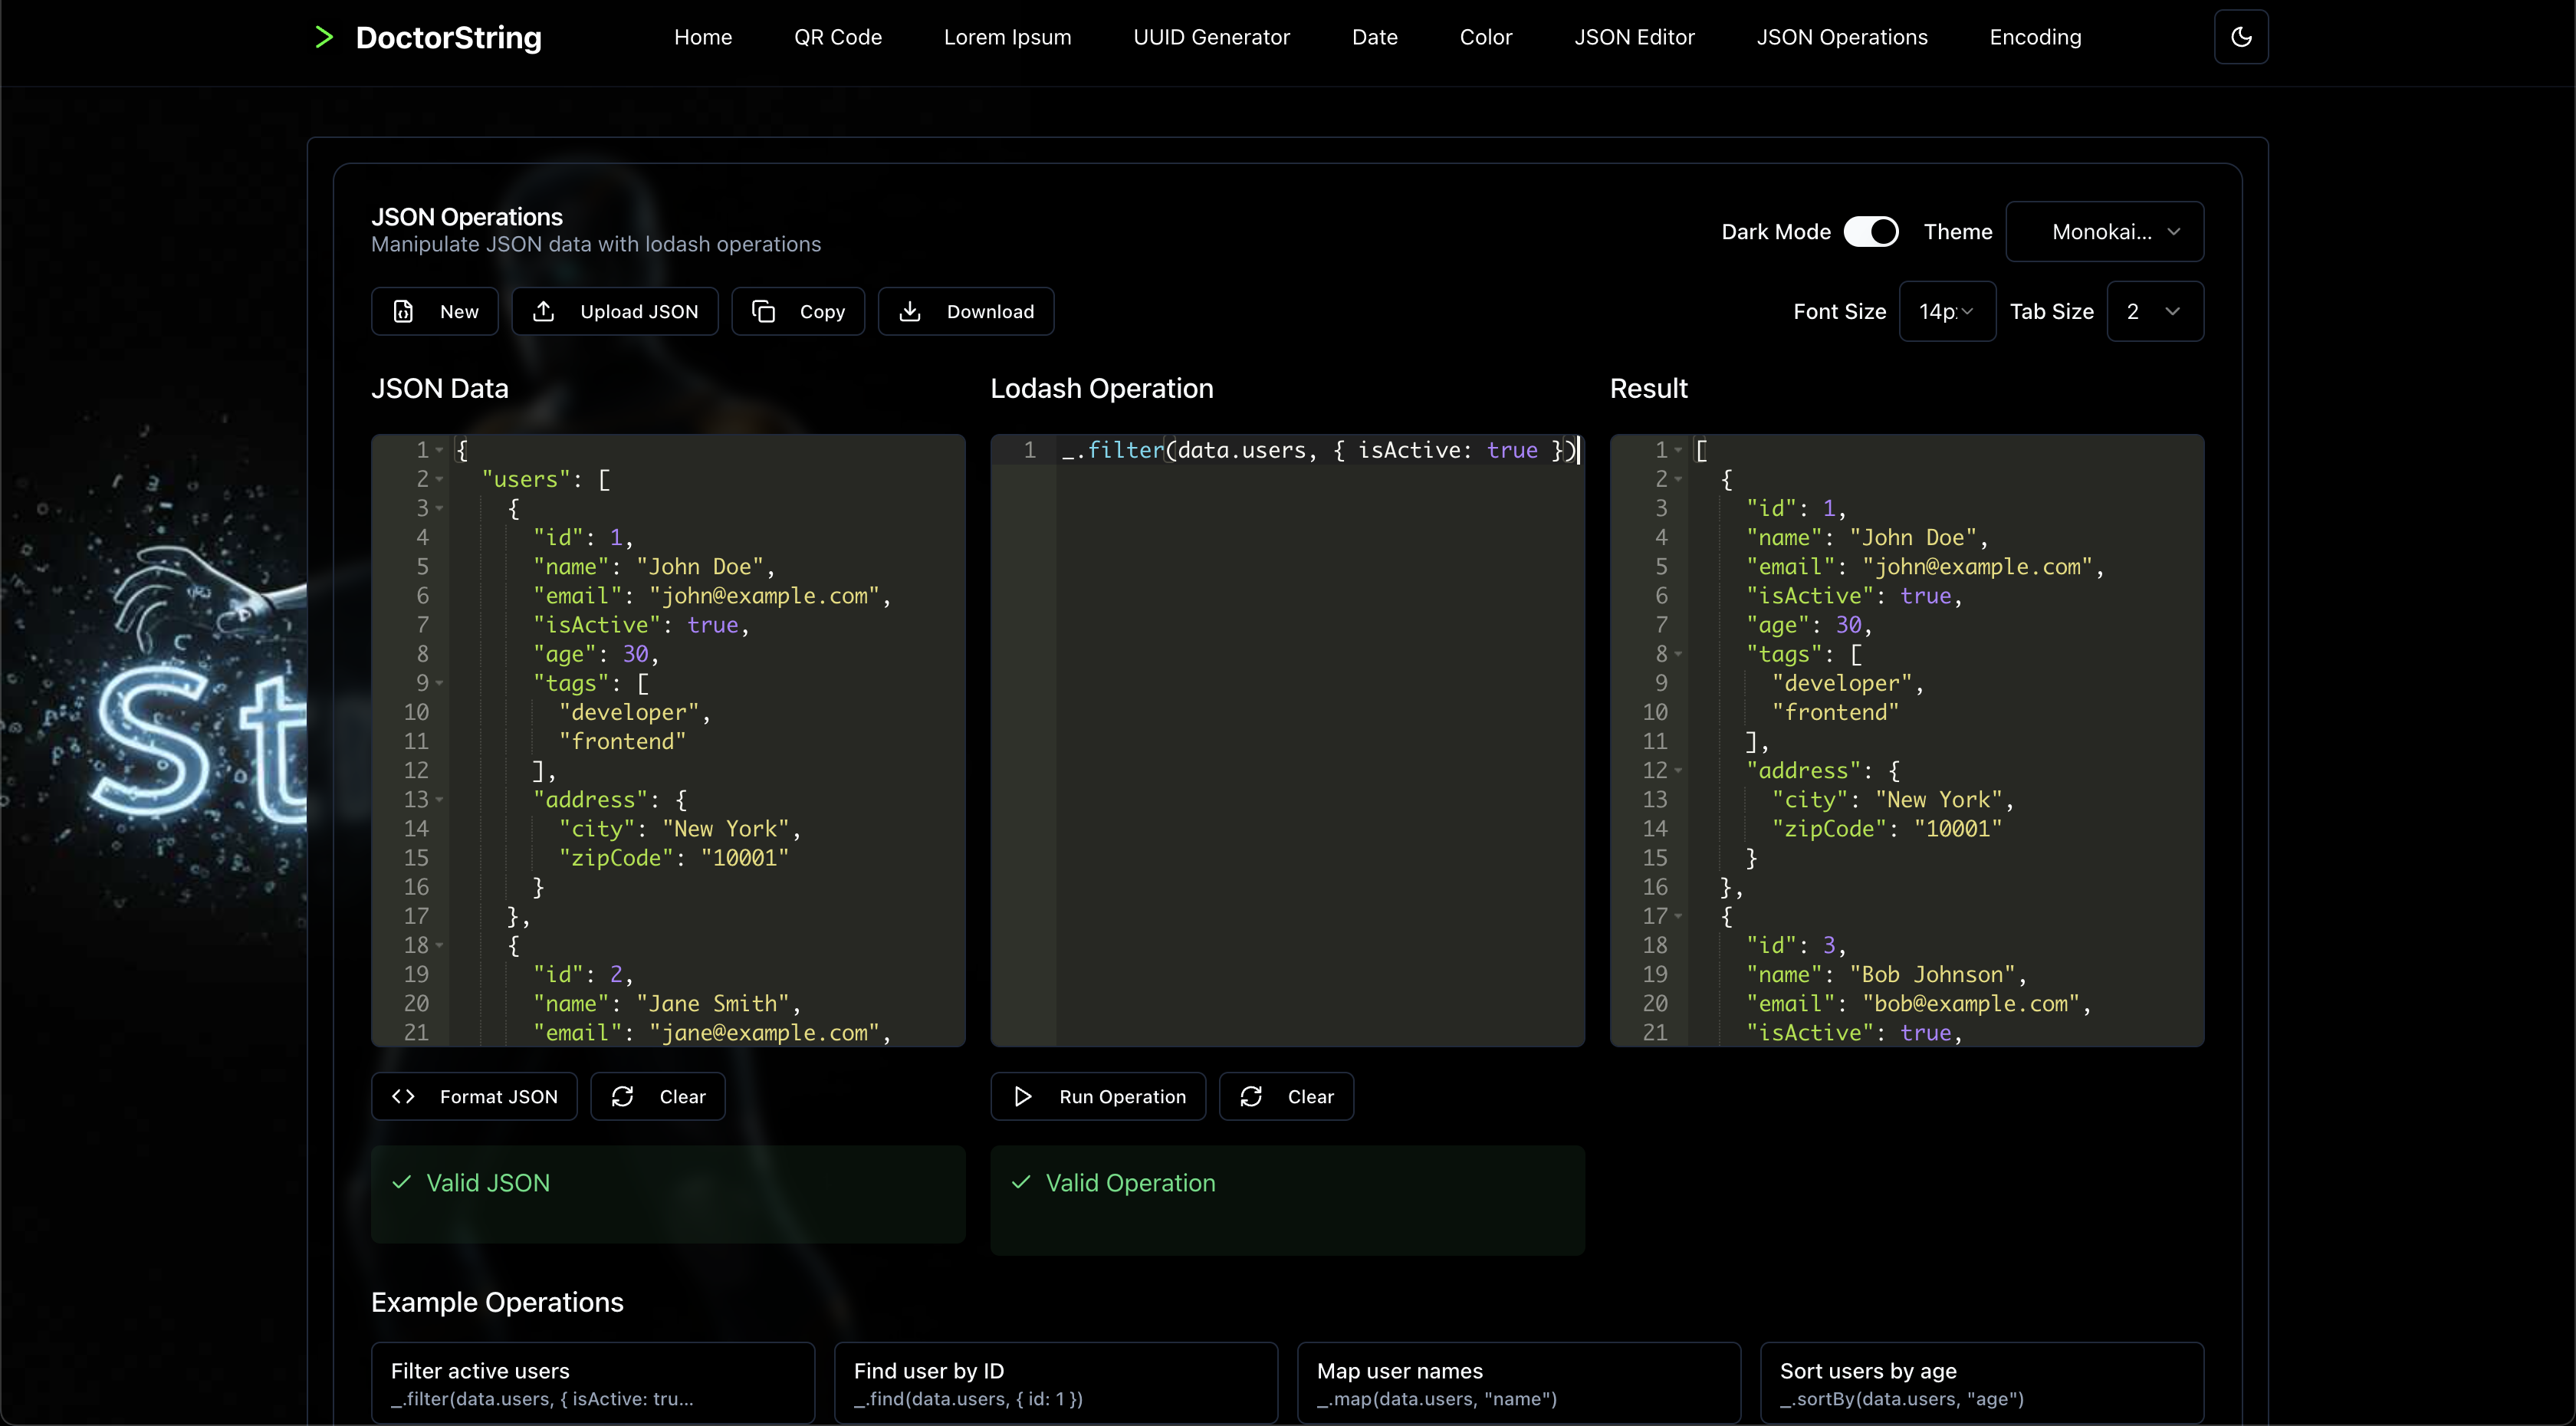Click into the Lodash Operation code editor
This screenshot has height=1426, width=2576.
pyautogui.click(x=1288, y=740)
